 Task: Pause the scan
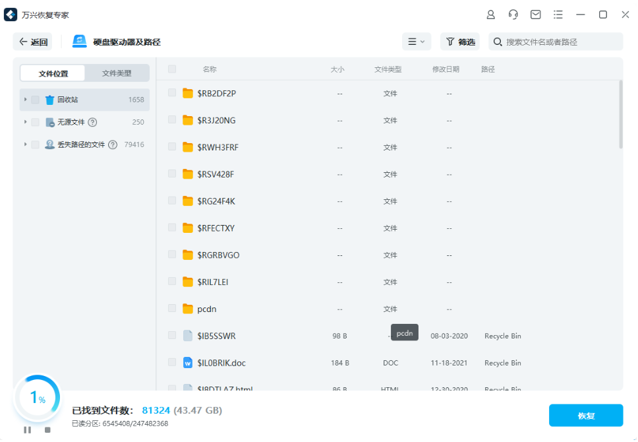pos(27,429)
